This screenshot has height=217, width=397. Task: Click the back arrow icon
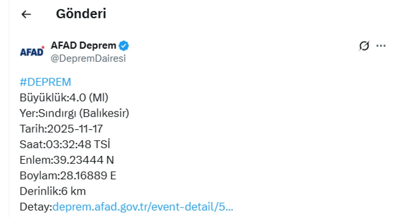tap(26, 14)
